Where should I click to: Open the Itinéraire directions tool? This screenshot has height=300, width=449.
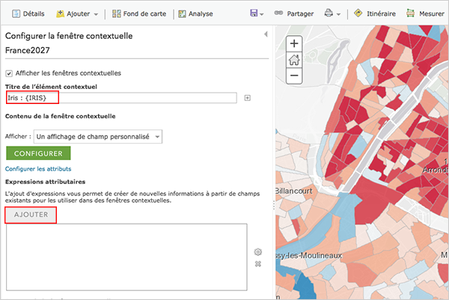[x=375, y=13]
